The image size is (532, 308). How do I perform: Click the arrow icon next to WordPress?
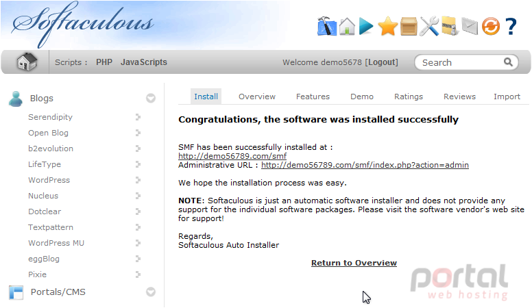[138, 180]
